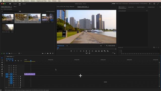The height and width of the screenshot is (91, 161).
Task: Mute the first audio track
Action: (x=16, y=77)
